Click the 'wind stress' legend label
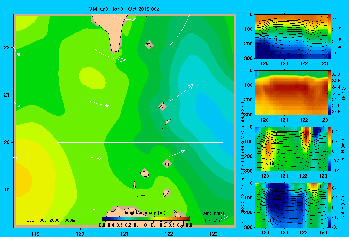Screen dimensions: 349x237 tap(213, 213)
